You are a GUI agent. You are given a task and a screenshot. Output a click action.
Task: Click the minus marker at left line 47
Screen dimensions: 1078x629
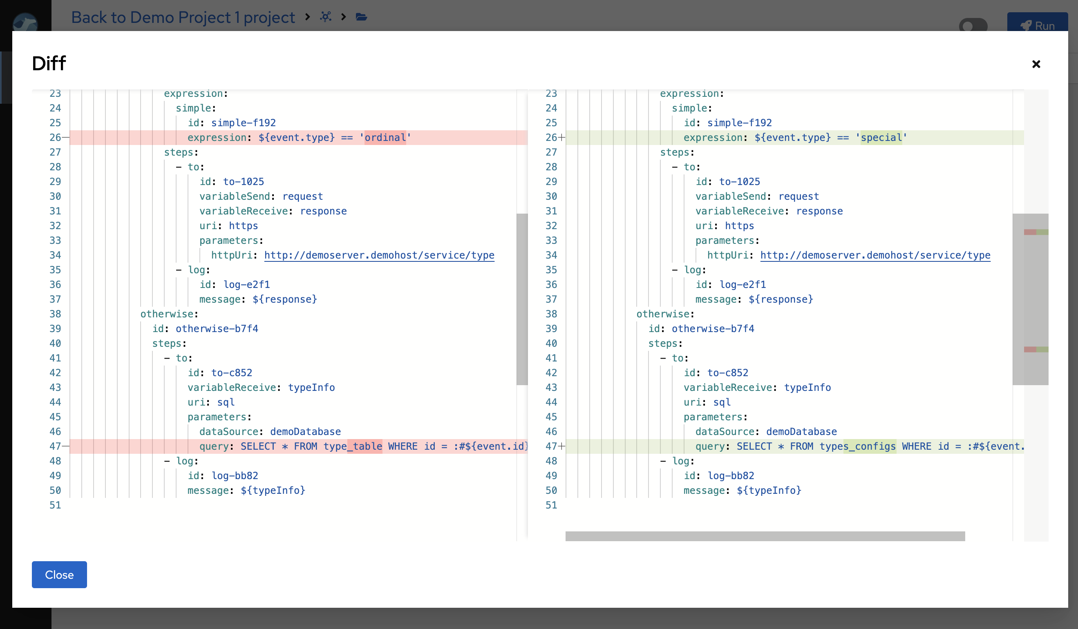[65, 446]
